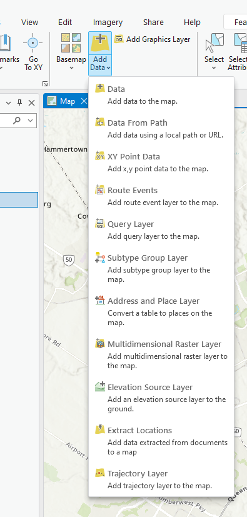Click the Add Data icon
The height and width of the screenshot is (517, 247).
[100, 43]
